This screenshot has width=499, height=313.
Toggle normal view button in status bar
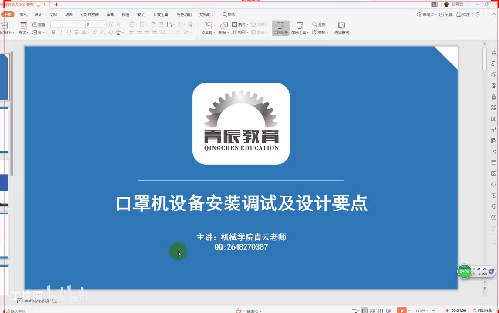[x=365, y=310]
